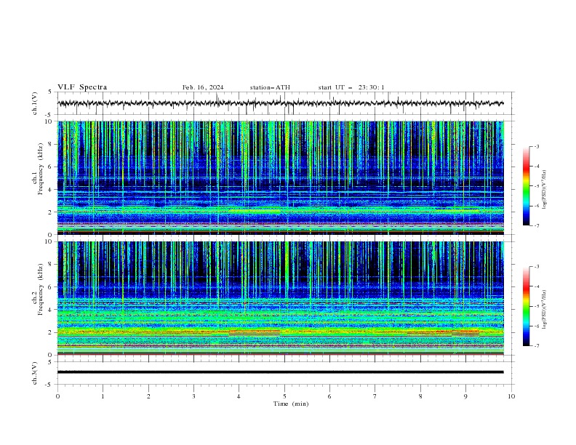The width and height of the screenshot is (576, 445).
Task: Click the ch.2 'Frequency (kHz)' axis label
Action: [40, 289]
